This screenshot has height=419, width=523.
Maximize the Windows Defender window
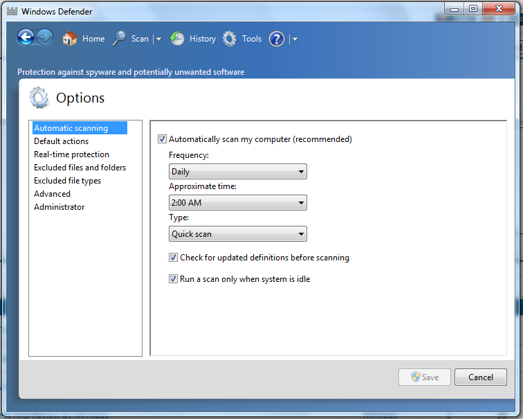[473, 9]
